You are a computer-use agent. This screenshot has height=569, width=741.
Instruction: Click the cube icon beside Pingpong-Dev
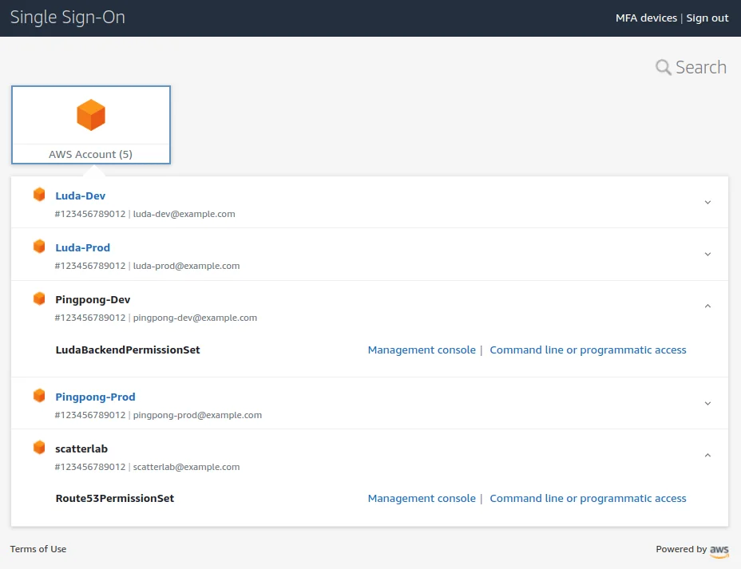click(39, 298)
